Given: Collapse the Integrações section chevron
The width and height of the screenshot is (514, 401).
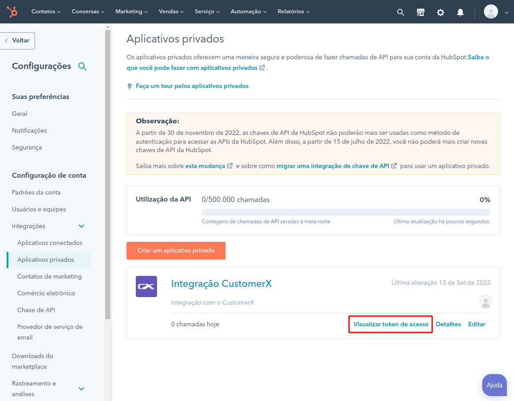Looking at the screenshot, I should pyautogui.click(x=81, y=226).
